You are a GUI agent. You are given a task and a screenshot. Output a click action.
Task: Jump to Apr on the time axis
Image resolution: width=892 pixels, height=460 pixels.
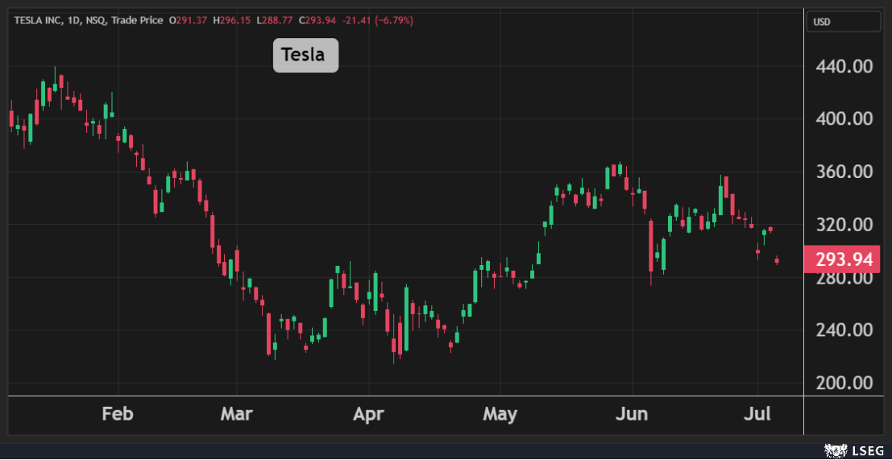pos(368,414)
